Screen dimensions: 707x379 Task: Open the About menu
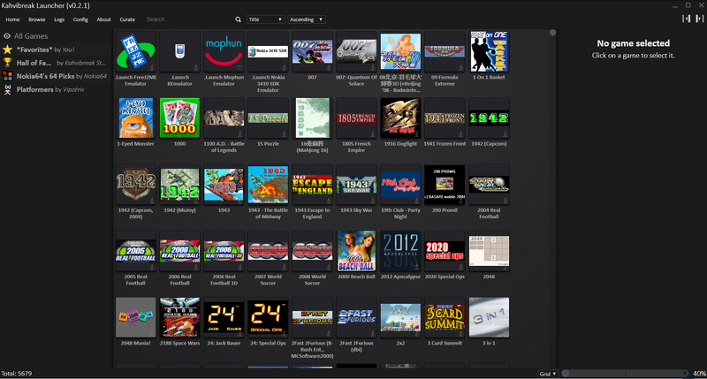pos(103,19)
